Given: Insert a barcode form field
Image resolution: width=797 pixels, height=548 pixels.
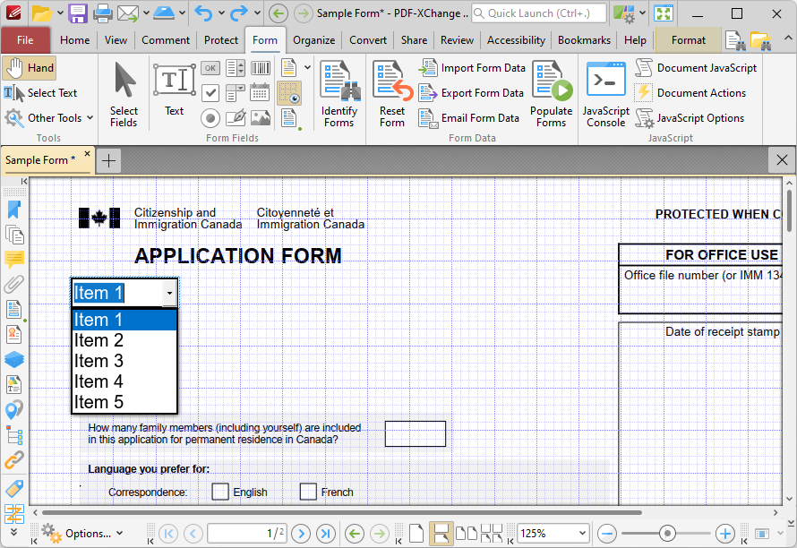Looking at the screenshot, I should coord(261,68).
